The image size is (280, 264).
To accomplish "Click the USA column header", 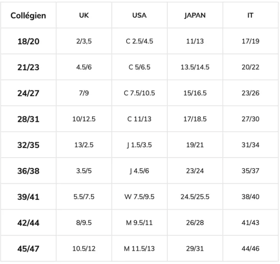I will pos(139,16).
